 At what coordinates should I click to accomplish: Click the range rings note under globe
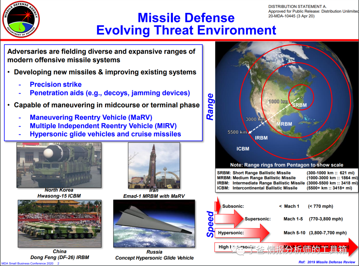[x=287, y=165]
